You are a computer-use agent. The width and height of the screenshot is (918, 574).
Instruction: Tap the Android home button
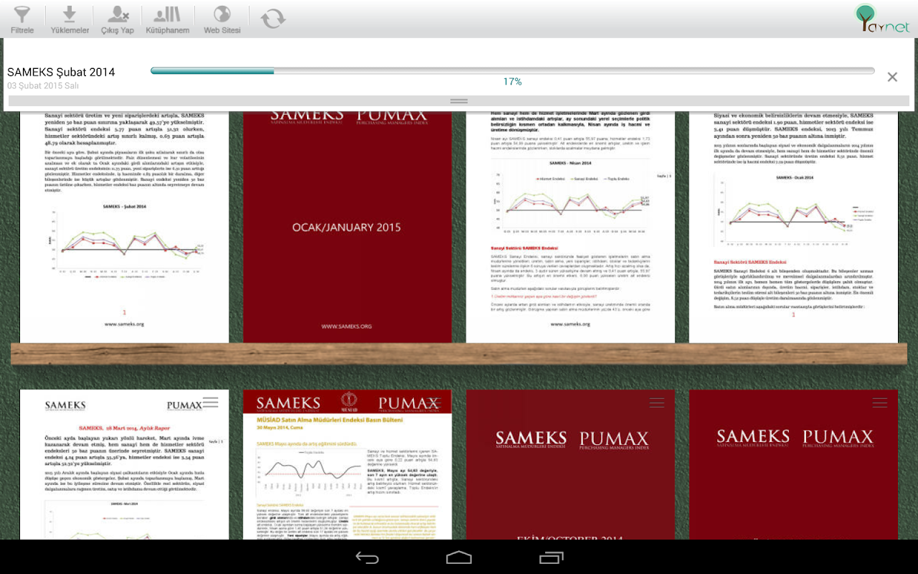[x=459, y=557]
